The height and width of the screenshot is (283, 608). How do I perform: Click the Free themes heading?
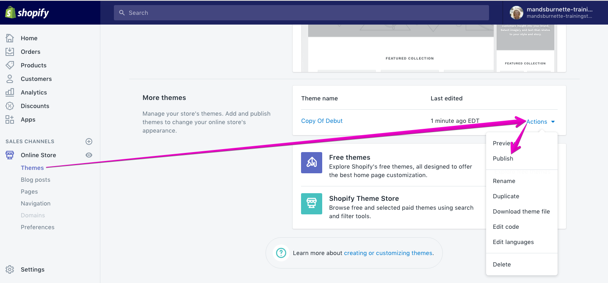(350, 157)
